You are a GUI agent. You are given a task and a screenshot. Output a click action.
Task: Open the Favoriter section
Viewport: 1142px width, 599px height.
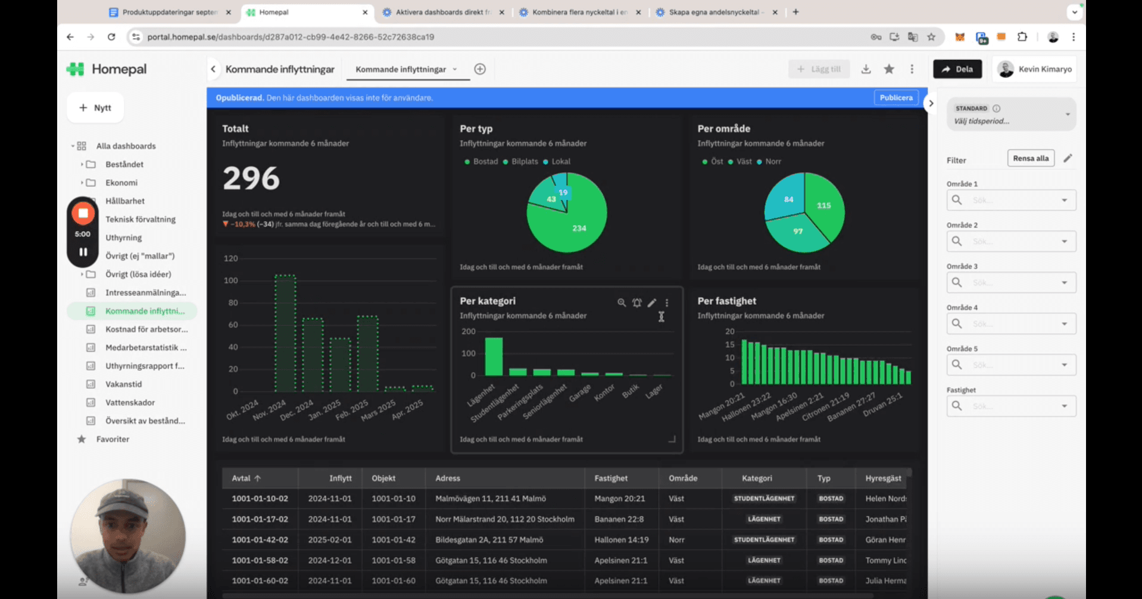[113, 439]
